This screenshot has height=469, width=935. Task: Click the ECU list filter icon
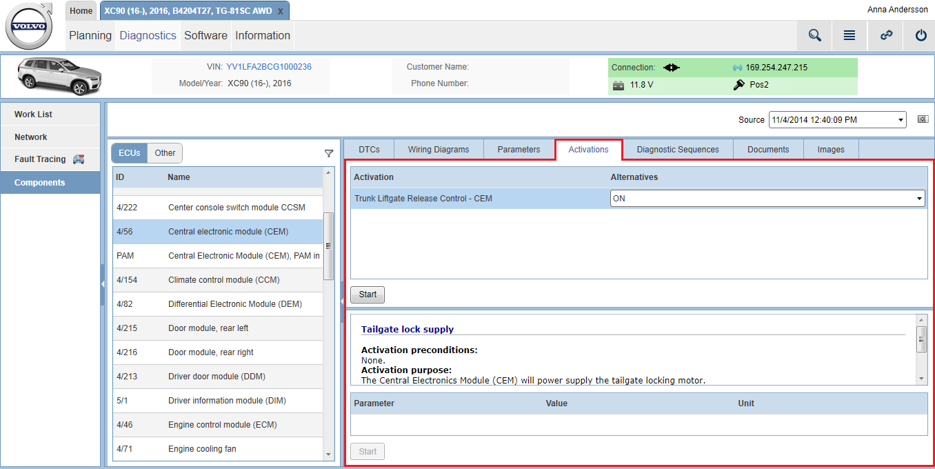(x=329, y=154)
